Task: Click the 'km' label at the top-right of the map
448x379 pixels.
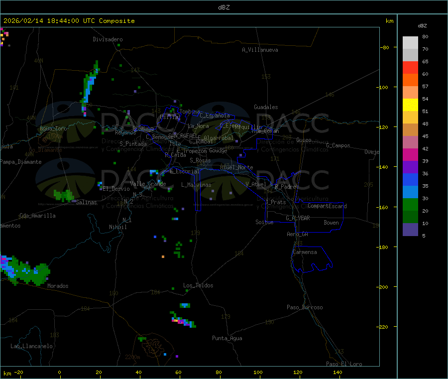Action: [389, 21]
